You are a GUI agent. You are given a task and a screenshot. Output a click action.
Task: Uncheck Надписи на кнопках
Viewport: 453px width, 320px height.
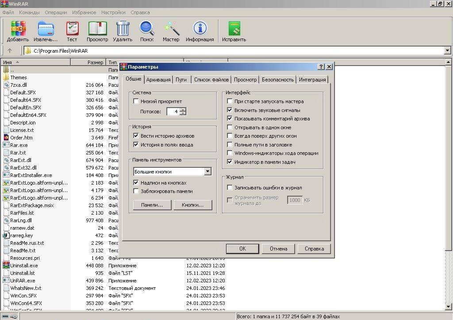click(136, 182)
